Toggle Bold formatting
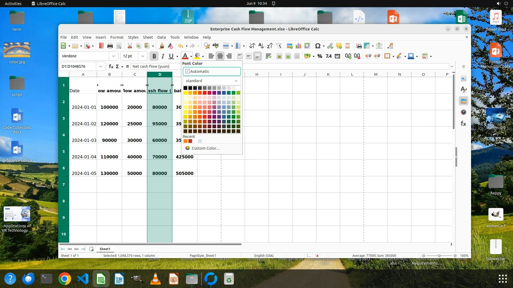 pyautogui.click(x=154, y=56)
